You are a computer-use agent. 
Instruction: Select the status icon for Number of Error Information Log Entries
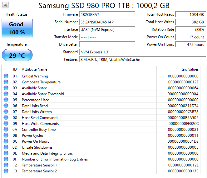[x=6, y=159]
